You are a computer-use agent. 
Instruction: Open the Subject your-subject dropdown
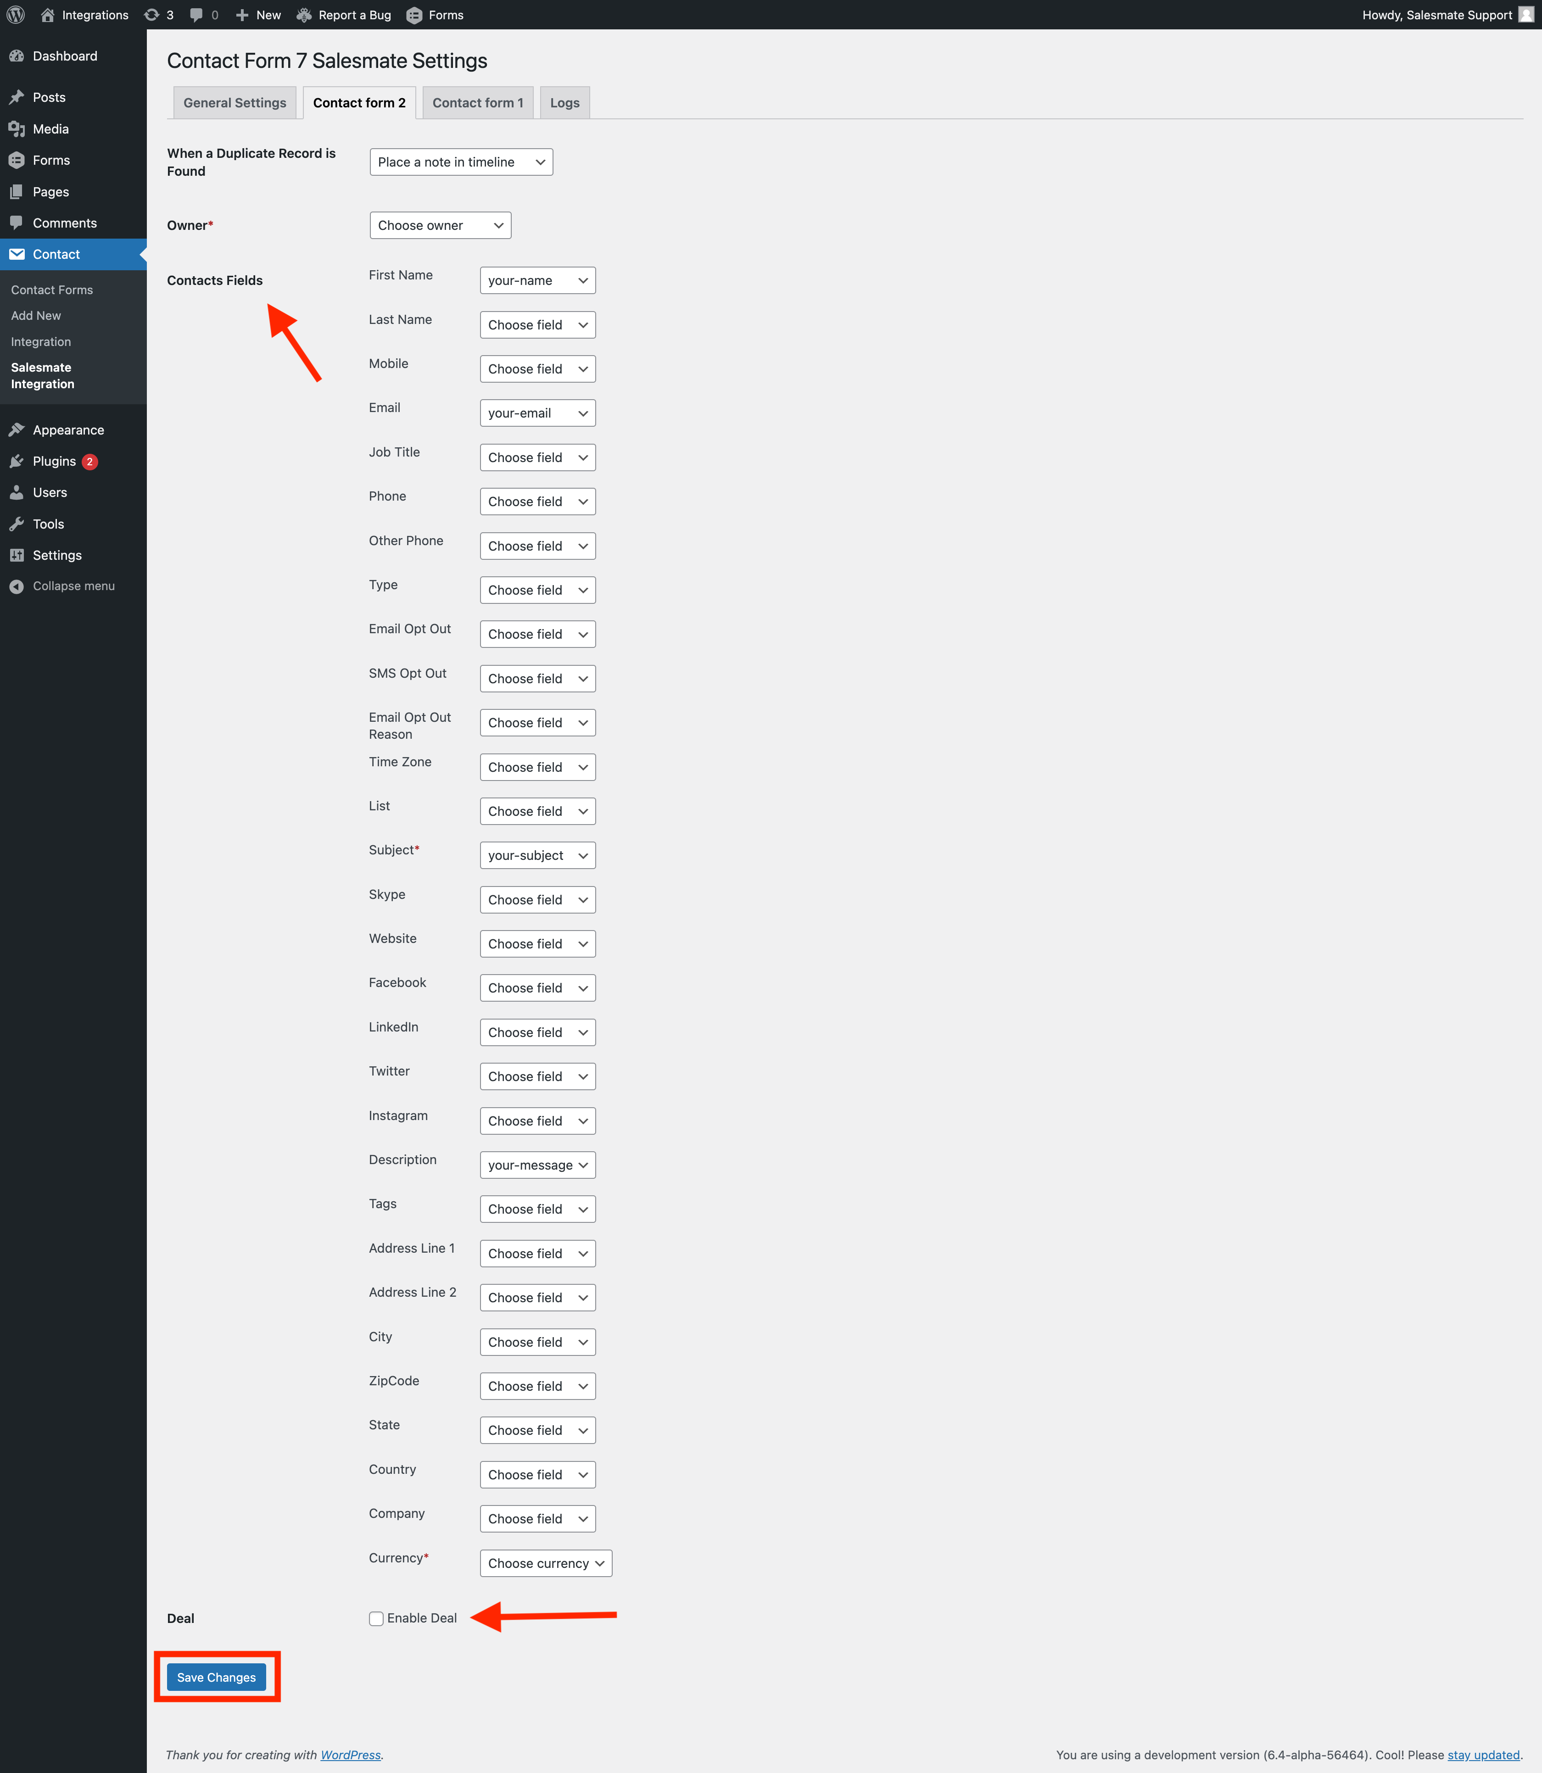[x=538, y=855]
